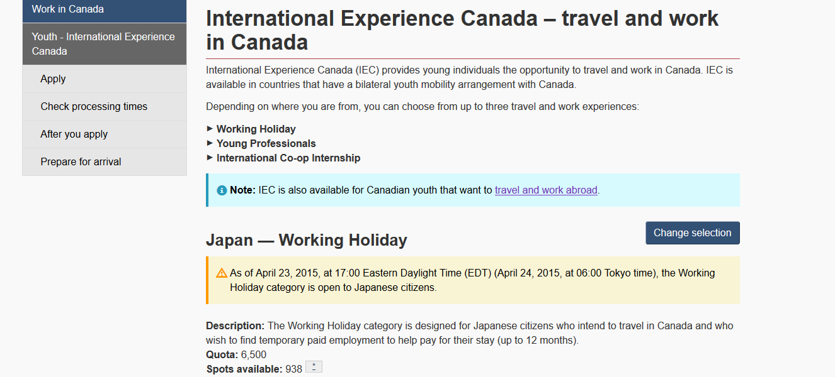This screenshot has height=377, width=835.
Task: Click the Change selection button
Action: pyautogui.click(x=693, y=233)
